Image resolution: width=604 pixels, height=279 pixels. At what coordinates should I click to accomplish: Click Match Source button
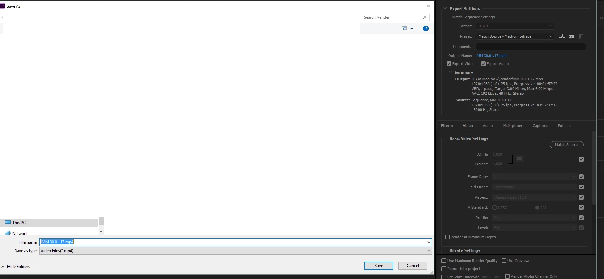click(566, 145)
